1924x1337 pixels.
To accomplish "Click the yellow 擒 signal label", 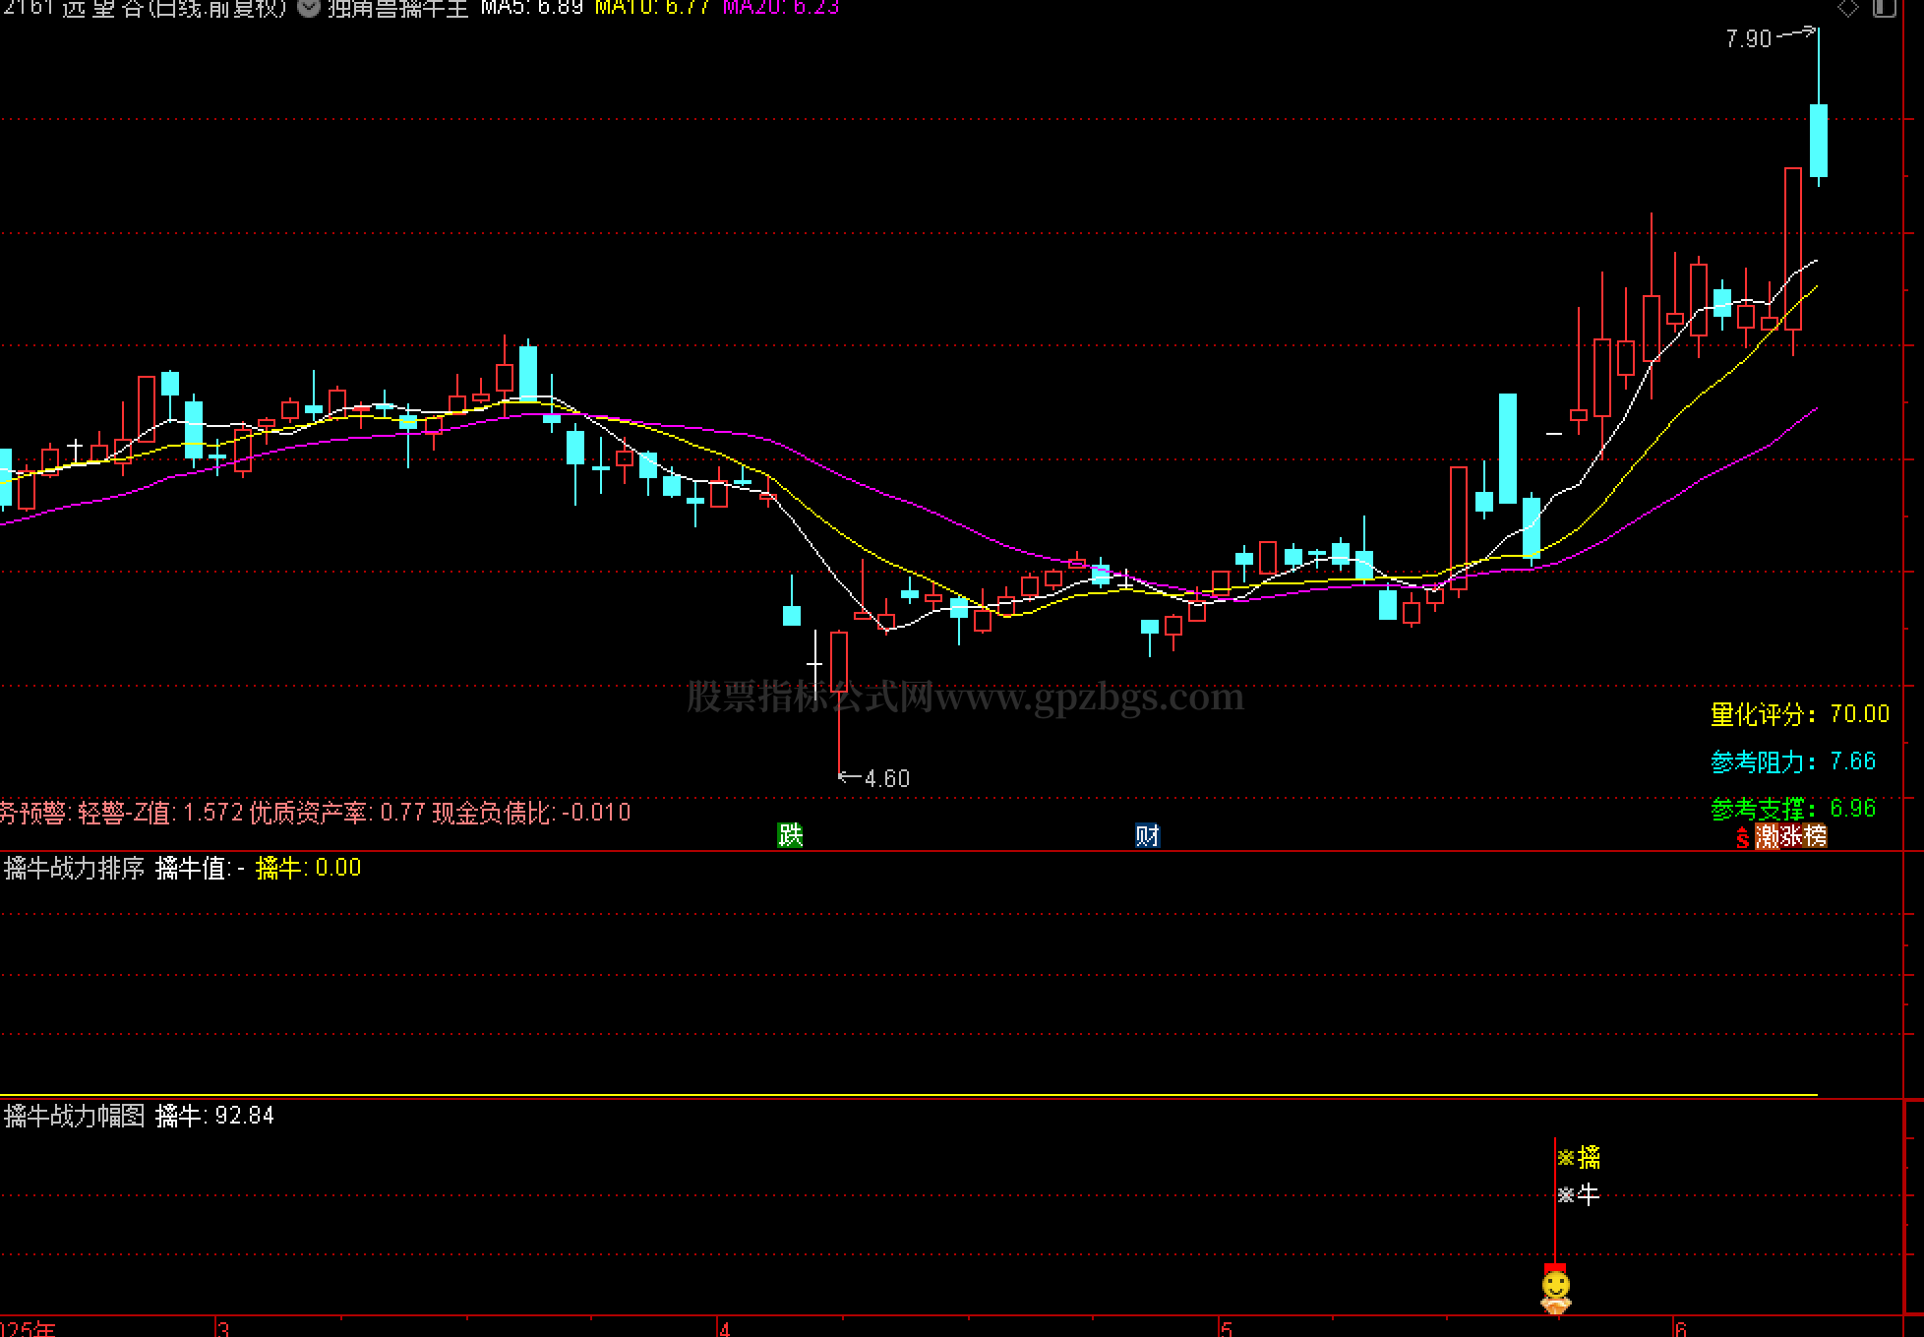I will [x=1589, y=1158].
